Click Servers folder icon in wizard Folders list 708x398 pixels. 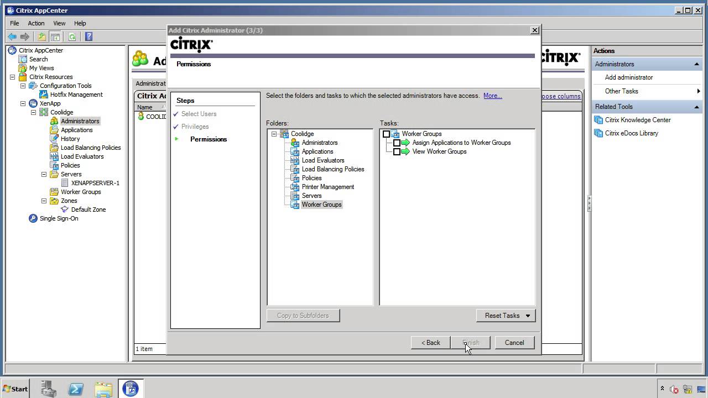click(295, 196)
